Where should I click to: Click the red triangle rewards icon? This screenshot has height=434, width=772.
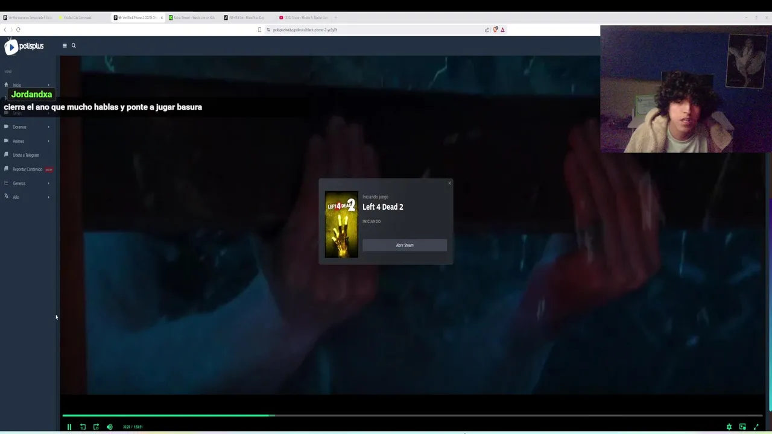click(502, 30)
